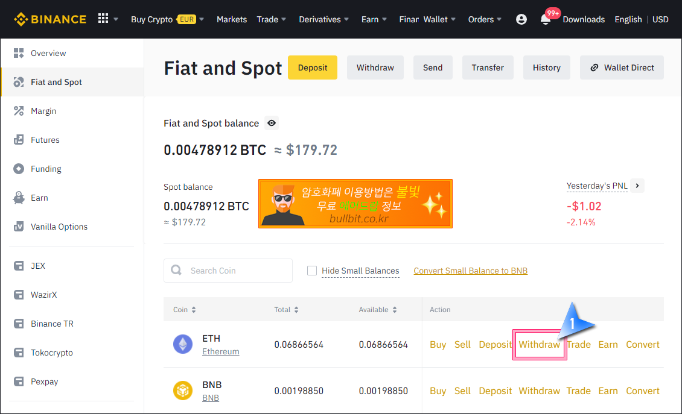This screenshot has width=682, height=414.
Task: Open the Ethereum coin name link
Action: [220, 351]
